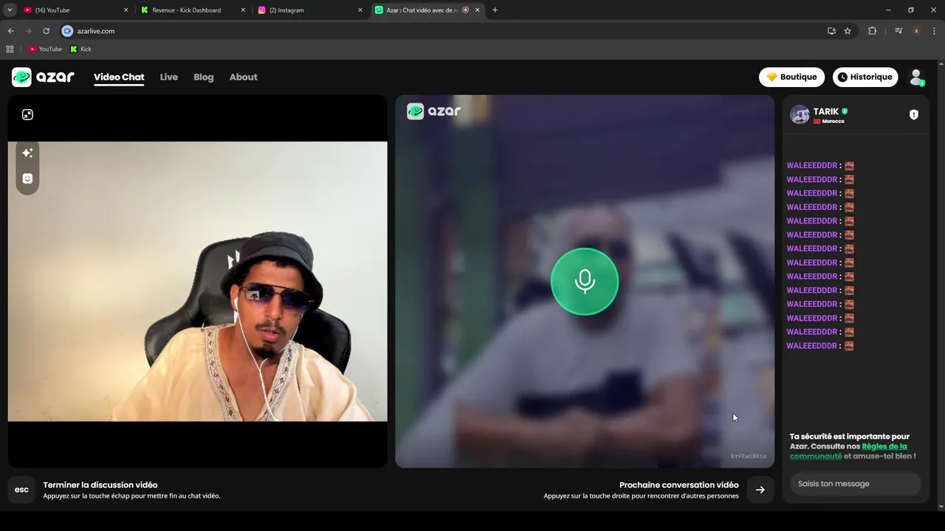Close the Azar browser tab

pos(478,10)
